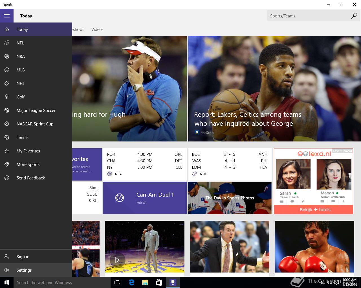Switch to the Videos tab
The image size is (361, 288).
97,30
